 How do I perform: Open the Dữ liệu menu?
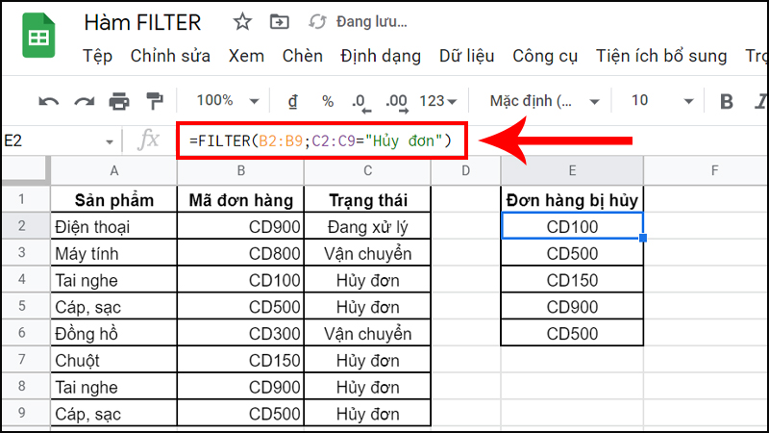click(x=465, y=56)
